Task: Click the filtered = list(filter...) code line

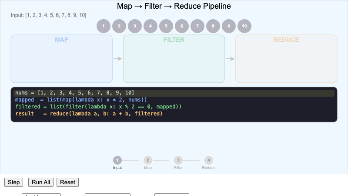Action: coord(98,107)
